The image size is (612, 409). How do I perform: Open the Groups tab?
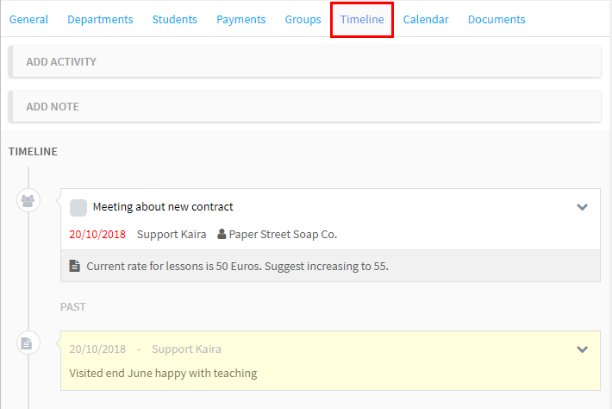pos(303,20)
